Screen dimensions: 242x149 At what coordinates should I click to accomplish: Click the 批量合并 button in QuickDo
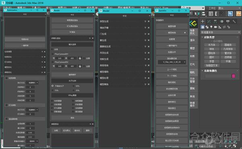(172, 52)
